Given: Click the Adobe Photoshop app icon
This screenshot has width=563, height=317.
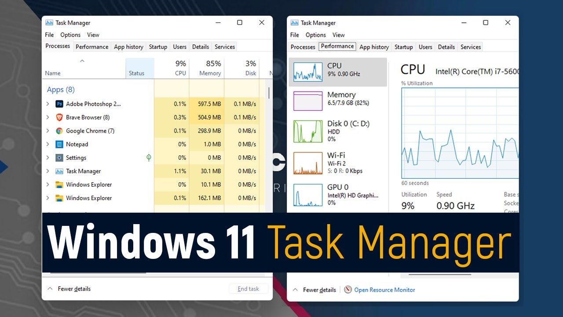Looking at the screenshot, I should click(59, 104).
